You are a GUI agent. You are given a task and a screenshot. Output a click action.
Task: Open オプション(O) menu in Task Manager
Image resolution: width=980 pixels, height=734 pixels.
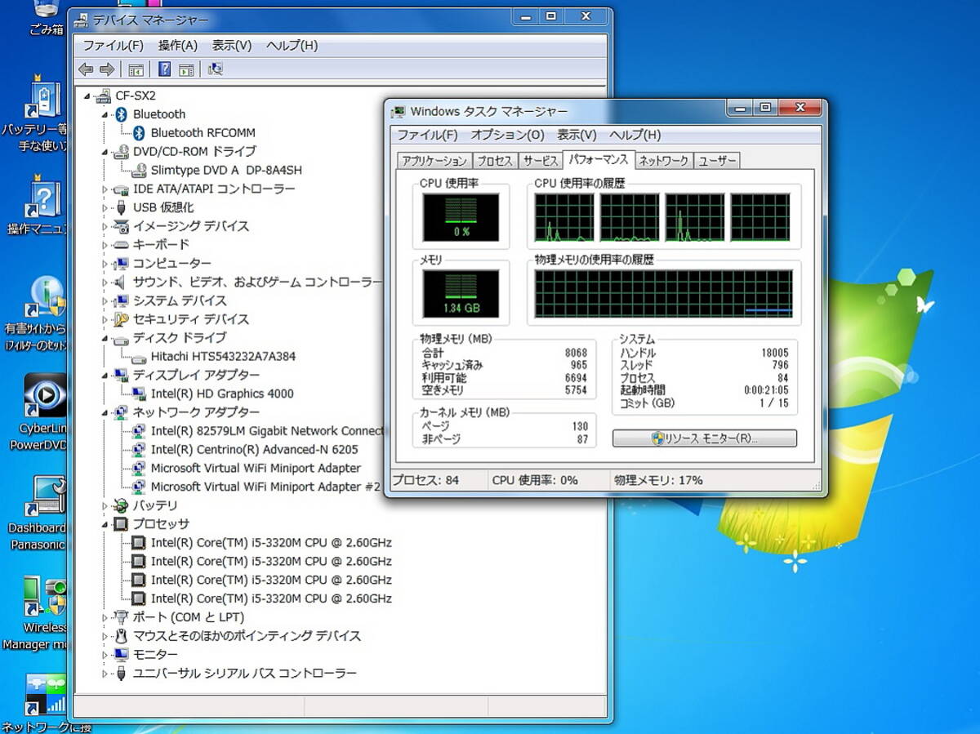pyautogui.click(x=506, y=135)
